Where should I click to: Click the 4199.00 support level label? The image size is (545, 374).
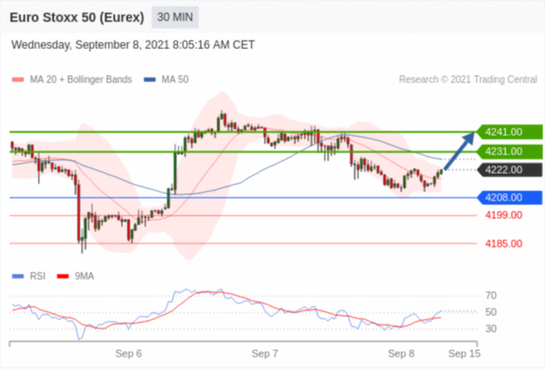[503, 215]
